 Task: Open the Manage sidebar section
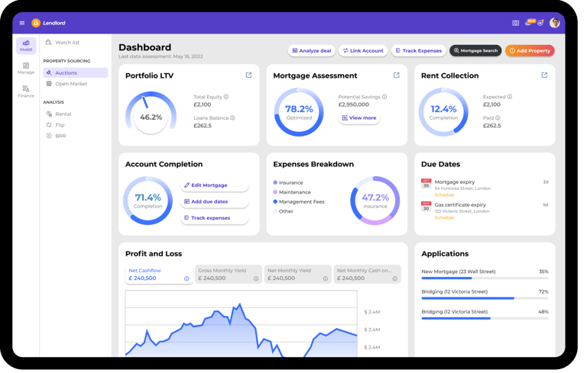pyautogui.click(x=26, y=69)
